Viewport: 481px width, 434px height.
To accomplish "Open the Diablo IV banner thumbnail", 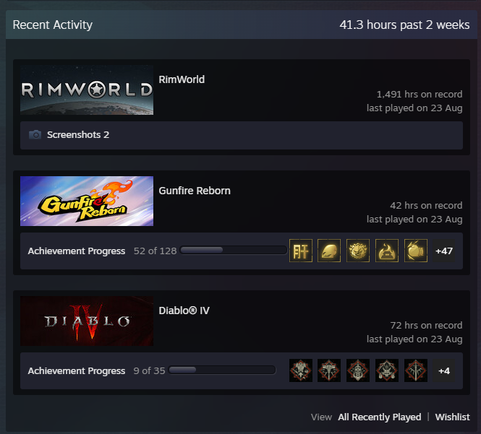I will point(87,321).
